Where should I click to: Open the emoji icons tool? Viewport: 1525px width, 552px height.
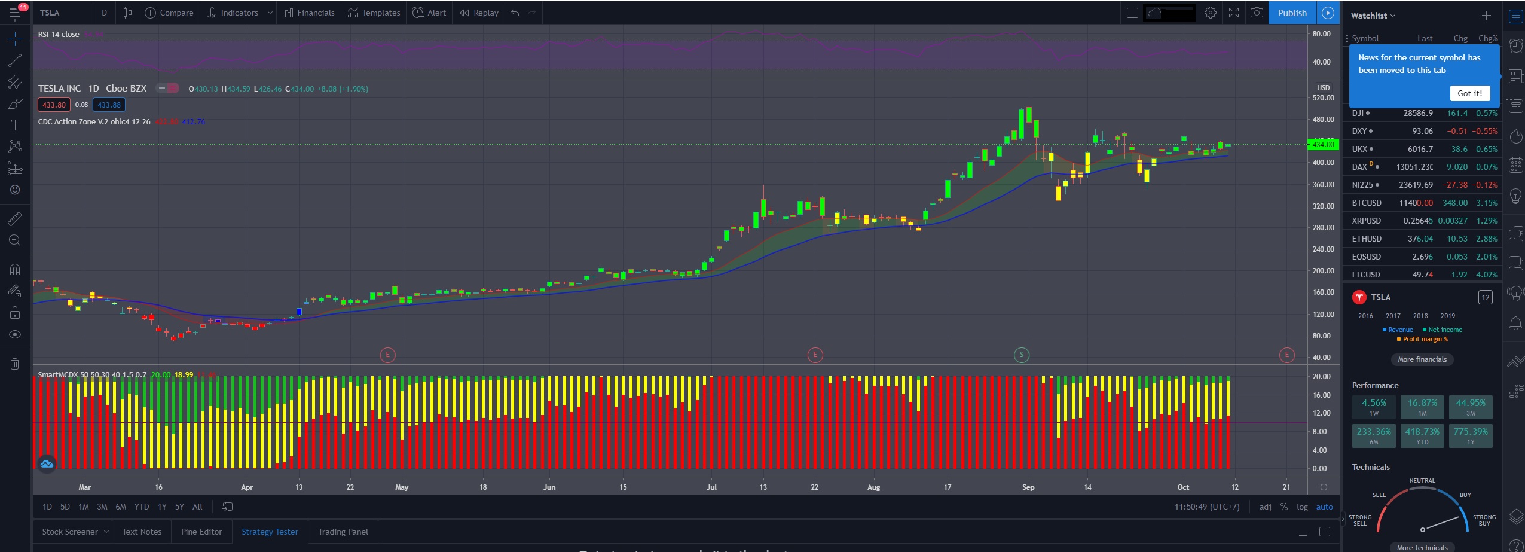(x=15, y=190)
